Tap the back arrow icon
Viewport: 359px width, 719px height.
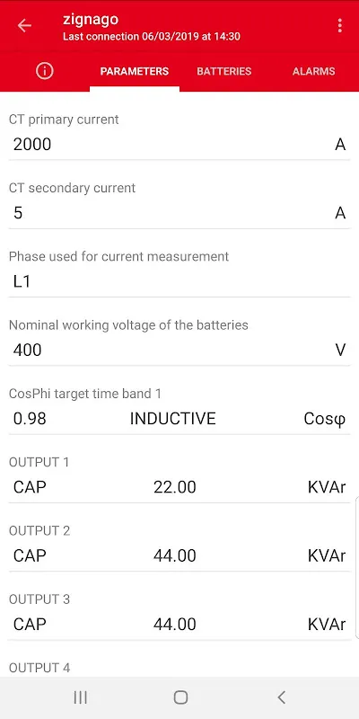24,26
